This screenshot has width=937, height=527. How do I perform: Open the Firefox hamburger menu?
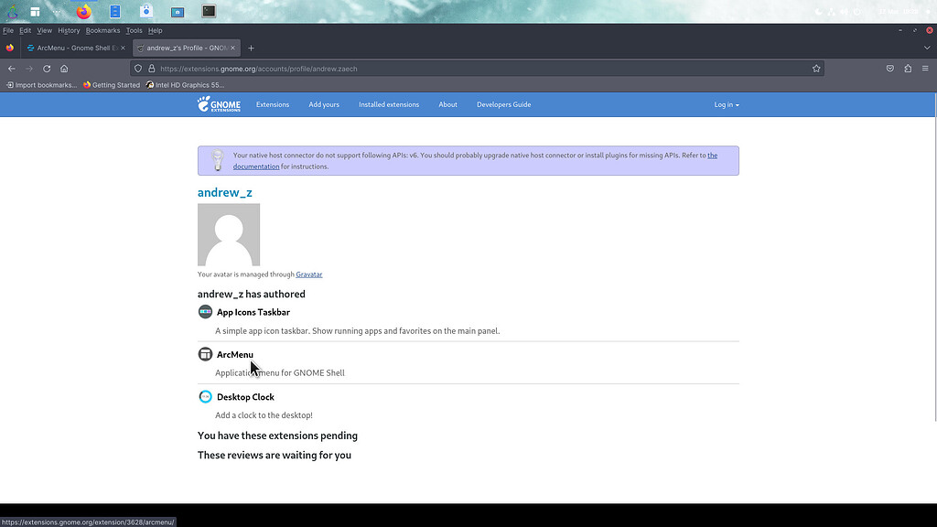(x=927, y=68)
